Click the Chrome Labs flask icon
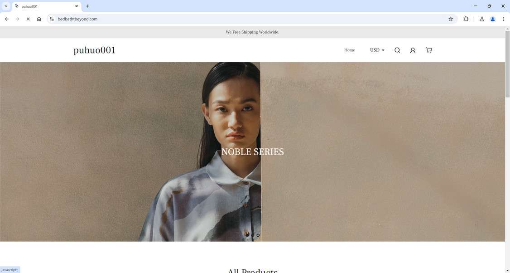510x273 pixels. pos(482,19)
